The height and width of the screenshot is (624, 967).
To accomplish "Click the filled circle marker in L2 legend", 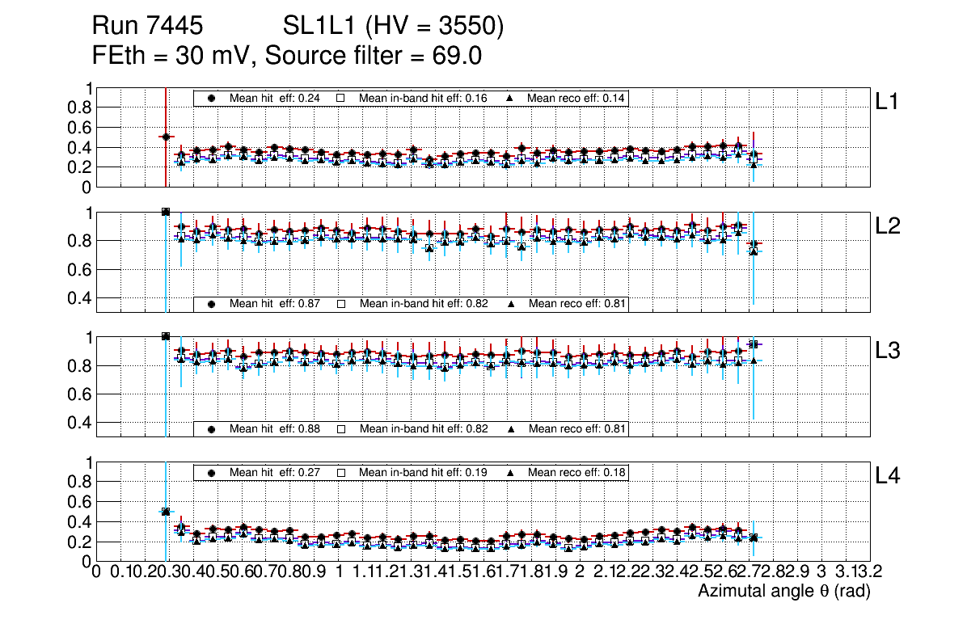I will tap(212, 304).
